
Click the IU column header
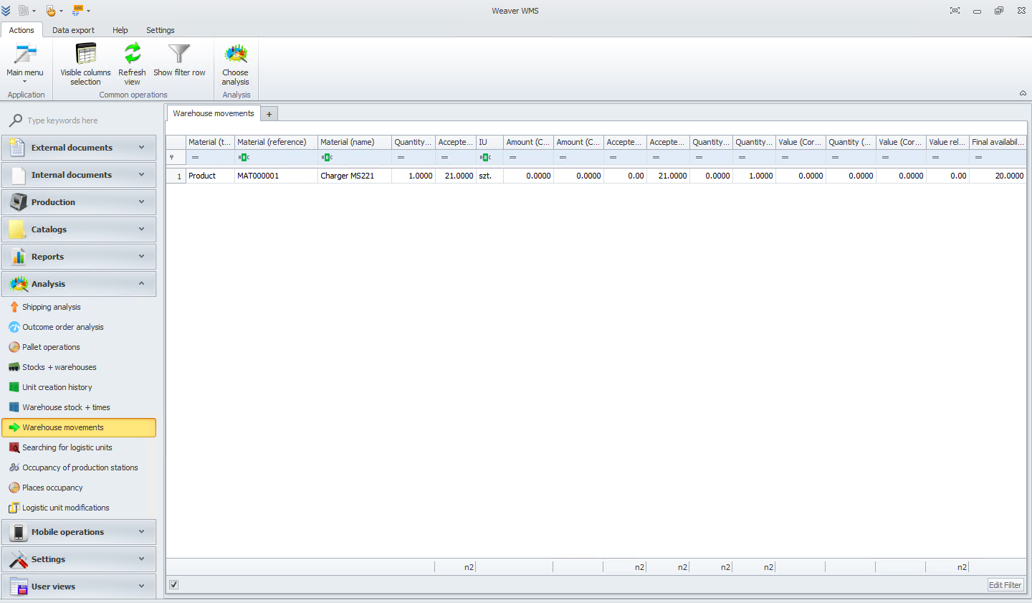pos(489,142)
